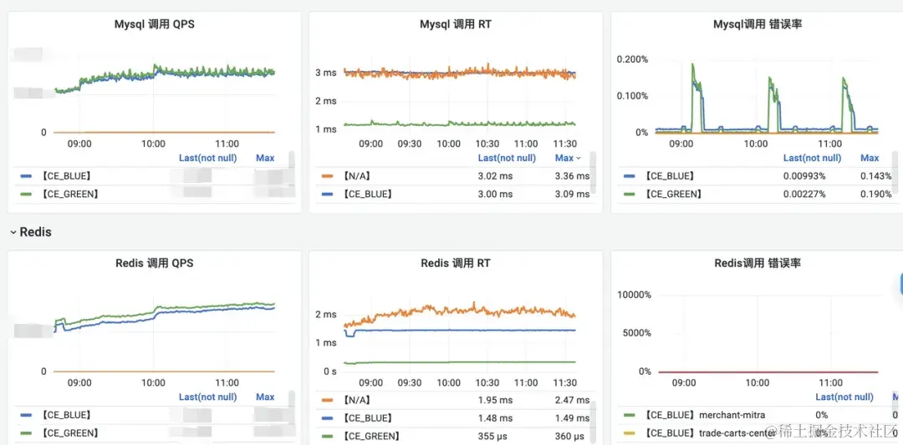Click green swatch for CE_GREEN in Mysql error rate

(x=630, y=195)
